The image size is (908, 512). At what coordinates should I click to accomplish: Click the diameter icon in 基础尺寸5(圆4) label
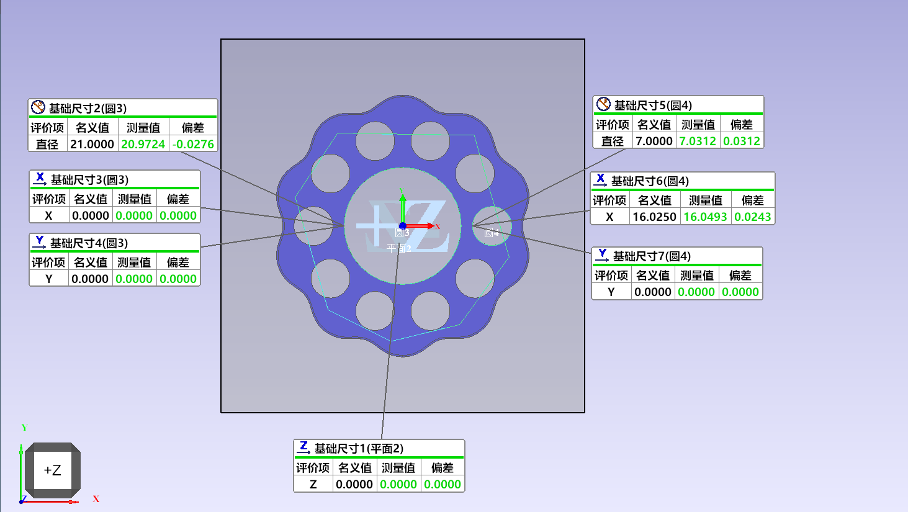click(x=603, y=104)
